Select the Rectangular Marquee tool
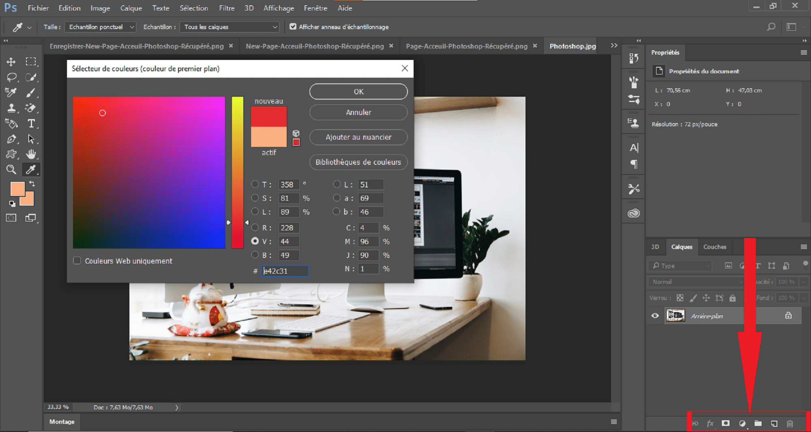 31,62
